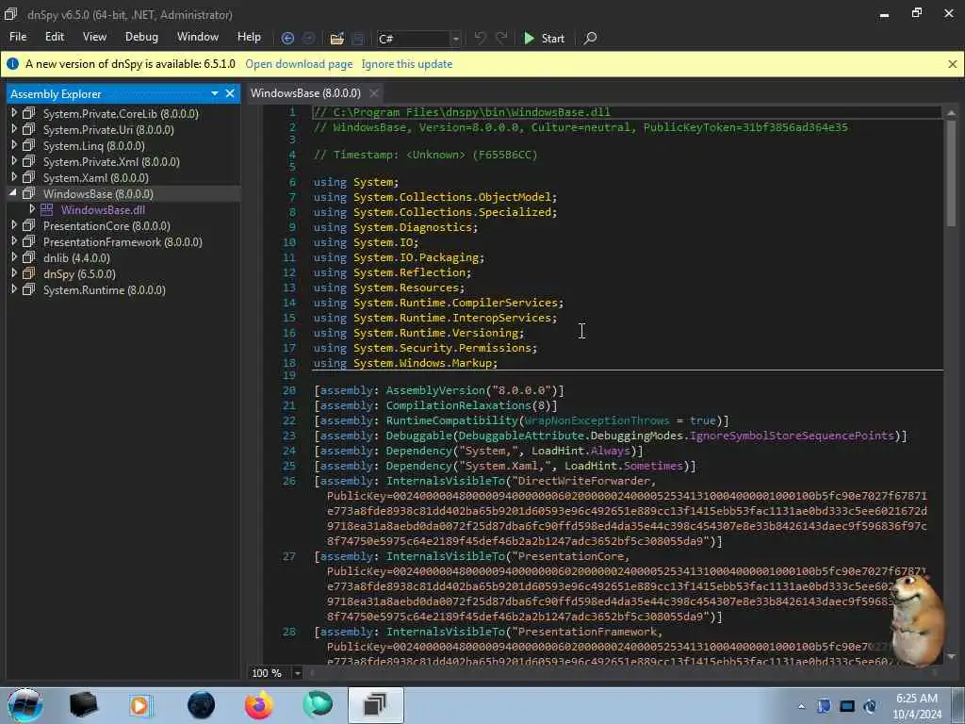Expand the System.Xaml assembly node
The height and width of the screenshot is (724, 965).
coord(13,176)
